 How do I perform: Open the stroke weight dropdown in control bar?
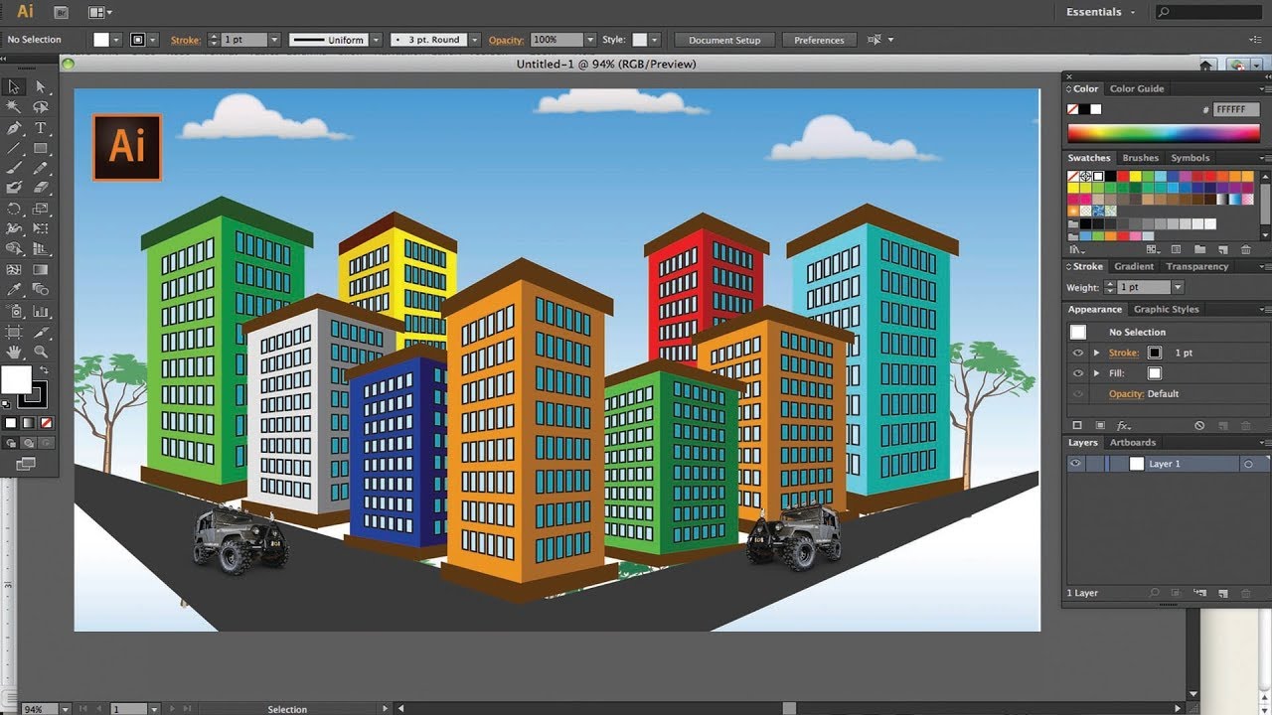pyautogui.click(x=273, y=40)
